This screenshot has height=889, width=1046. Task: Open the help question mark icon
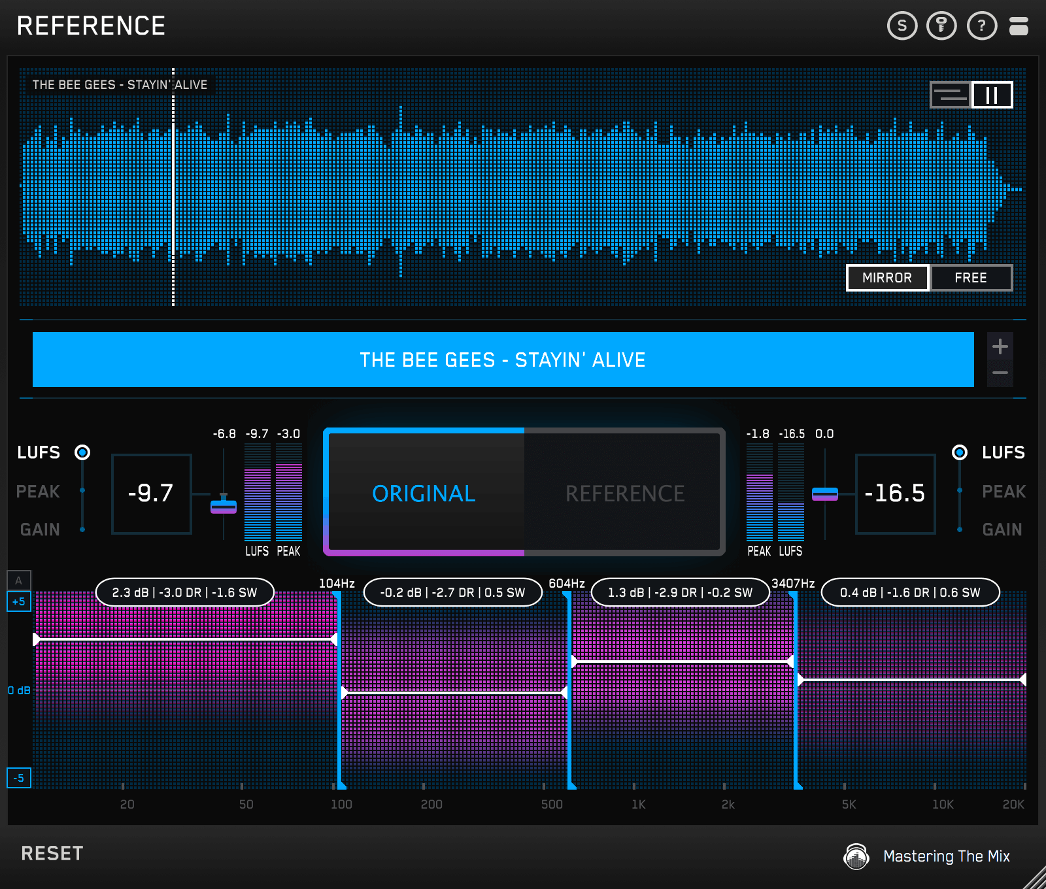981,26
